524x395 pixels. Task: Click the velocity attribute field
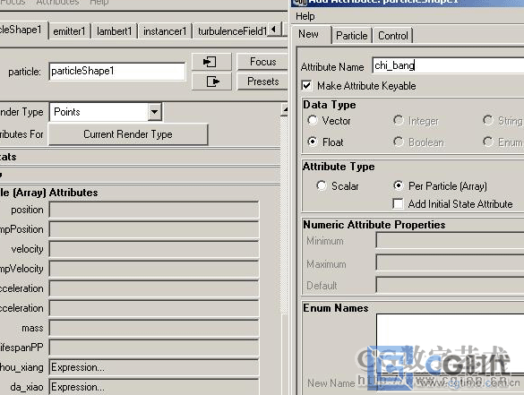coord(154,249)
